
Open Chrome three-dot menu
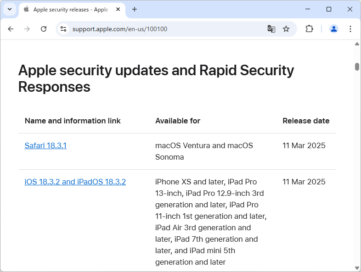350,29
